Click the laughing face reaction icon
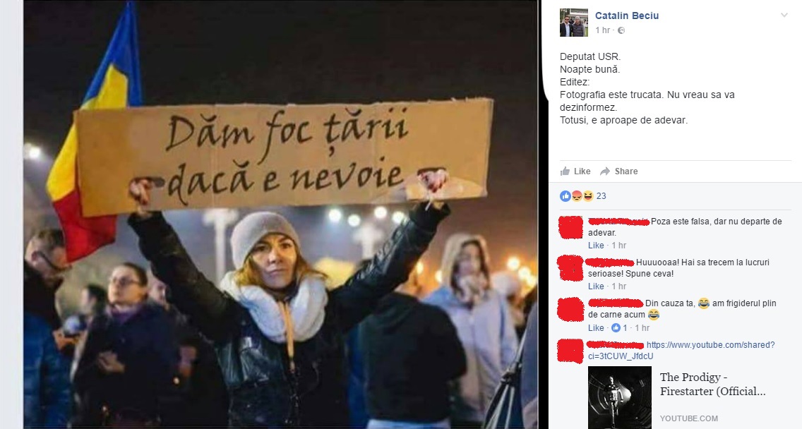The image size is (802, 429). [x=587, y=196]
